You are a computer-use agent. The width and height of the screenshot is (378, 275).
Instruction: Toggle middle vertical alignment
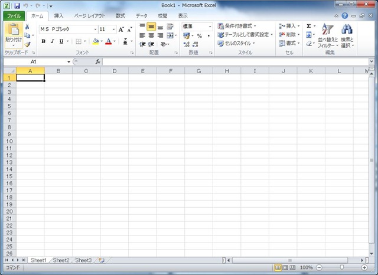click(151, 26)
